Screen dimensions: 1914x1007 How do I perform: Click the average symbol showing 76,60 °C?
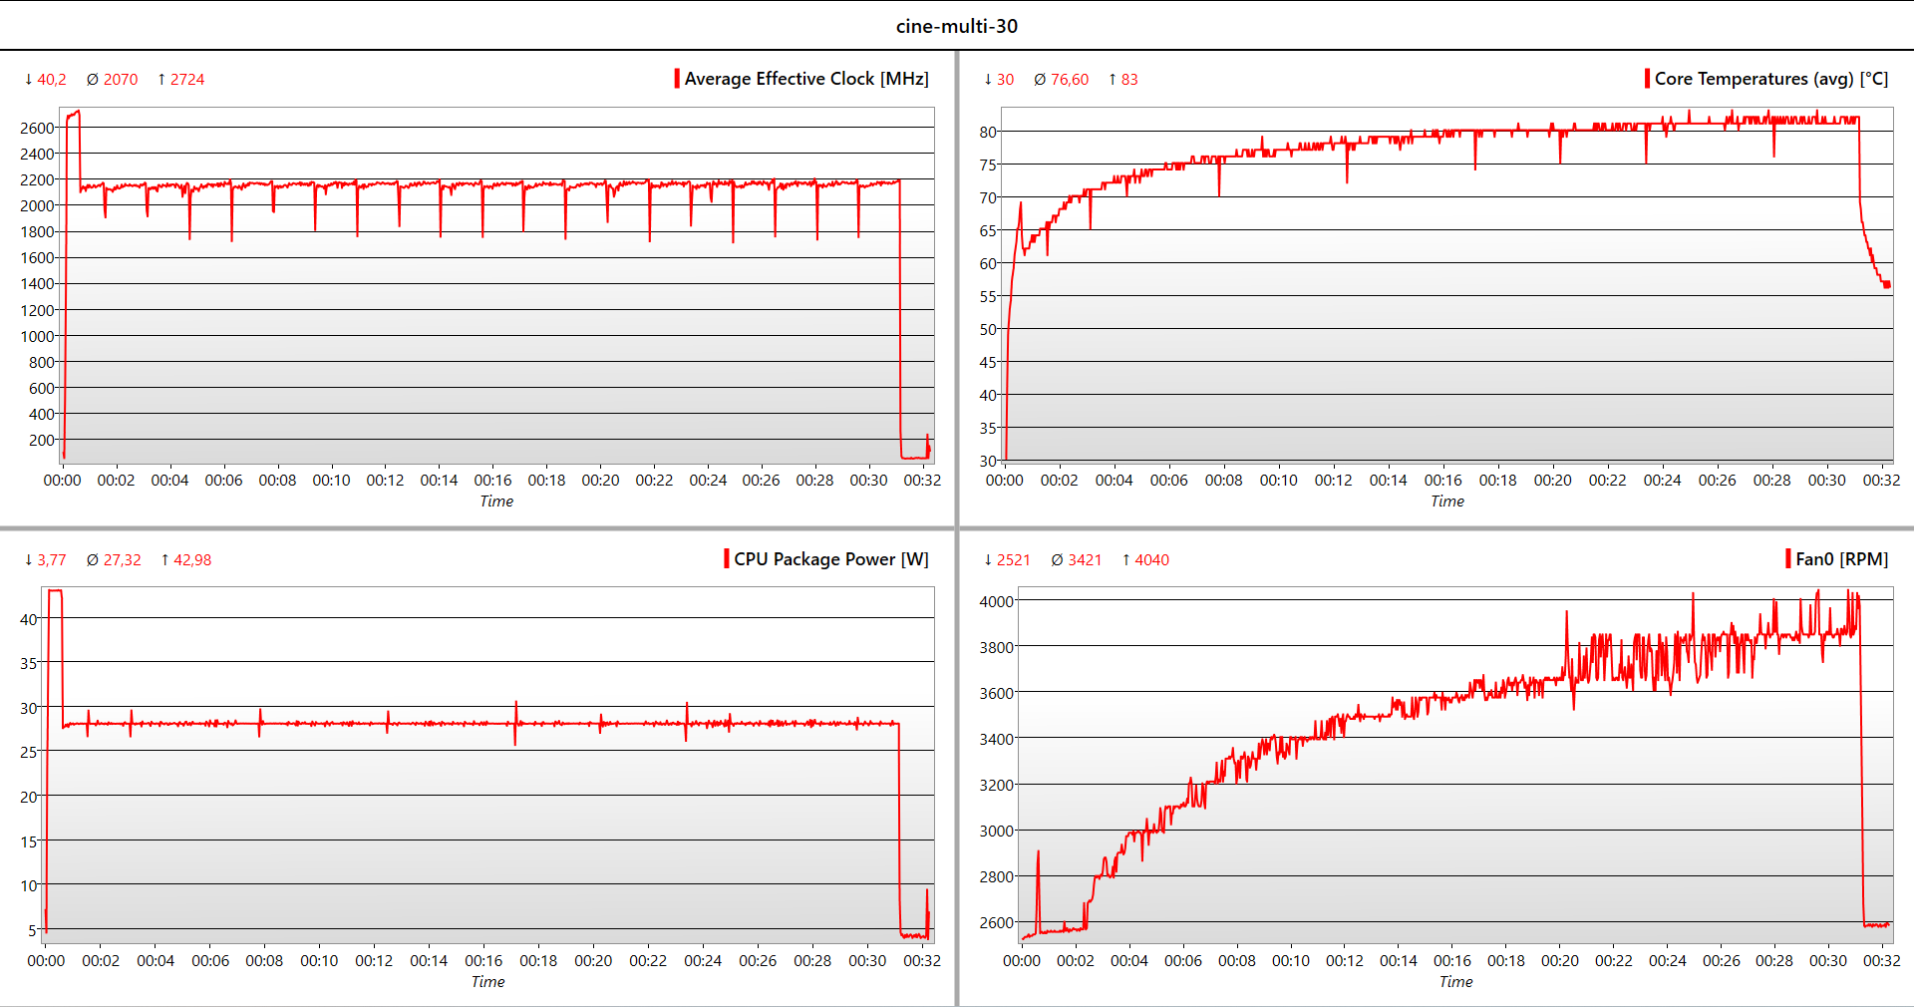click(x=1039, y=79)
